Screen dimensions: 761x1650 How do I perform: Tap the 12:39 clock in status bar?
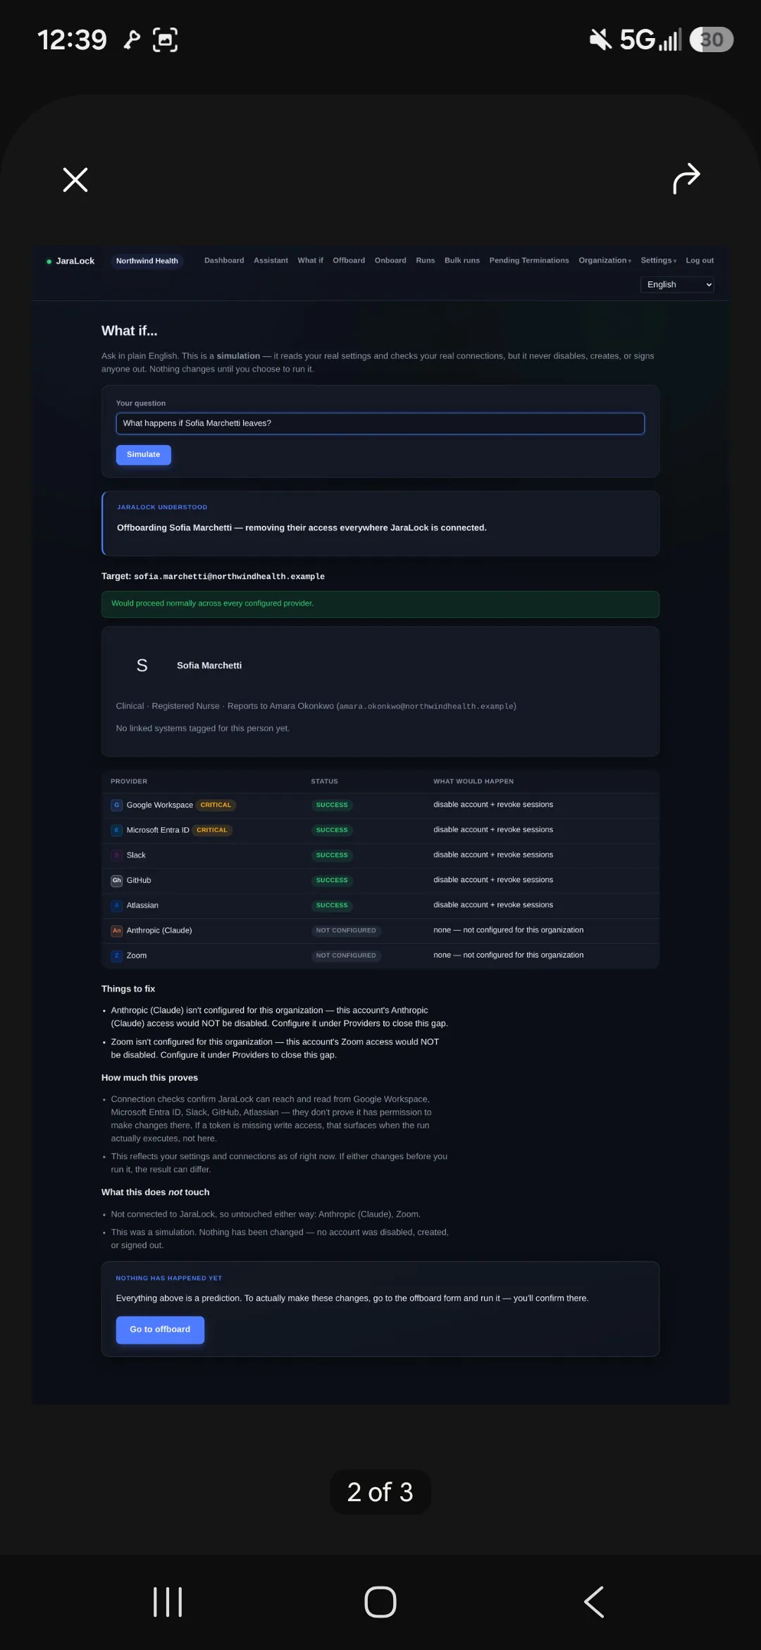click(x=72, y=40)
